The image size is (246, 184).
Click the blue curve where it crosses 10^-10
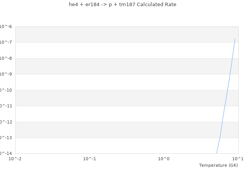point(228,90)
